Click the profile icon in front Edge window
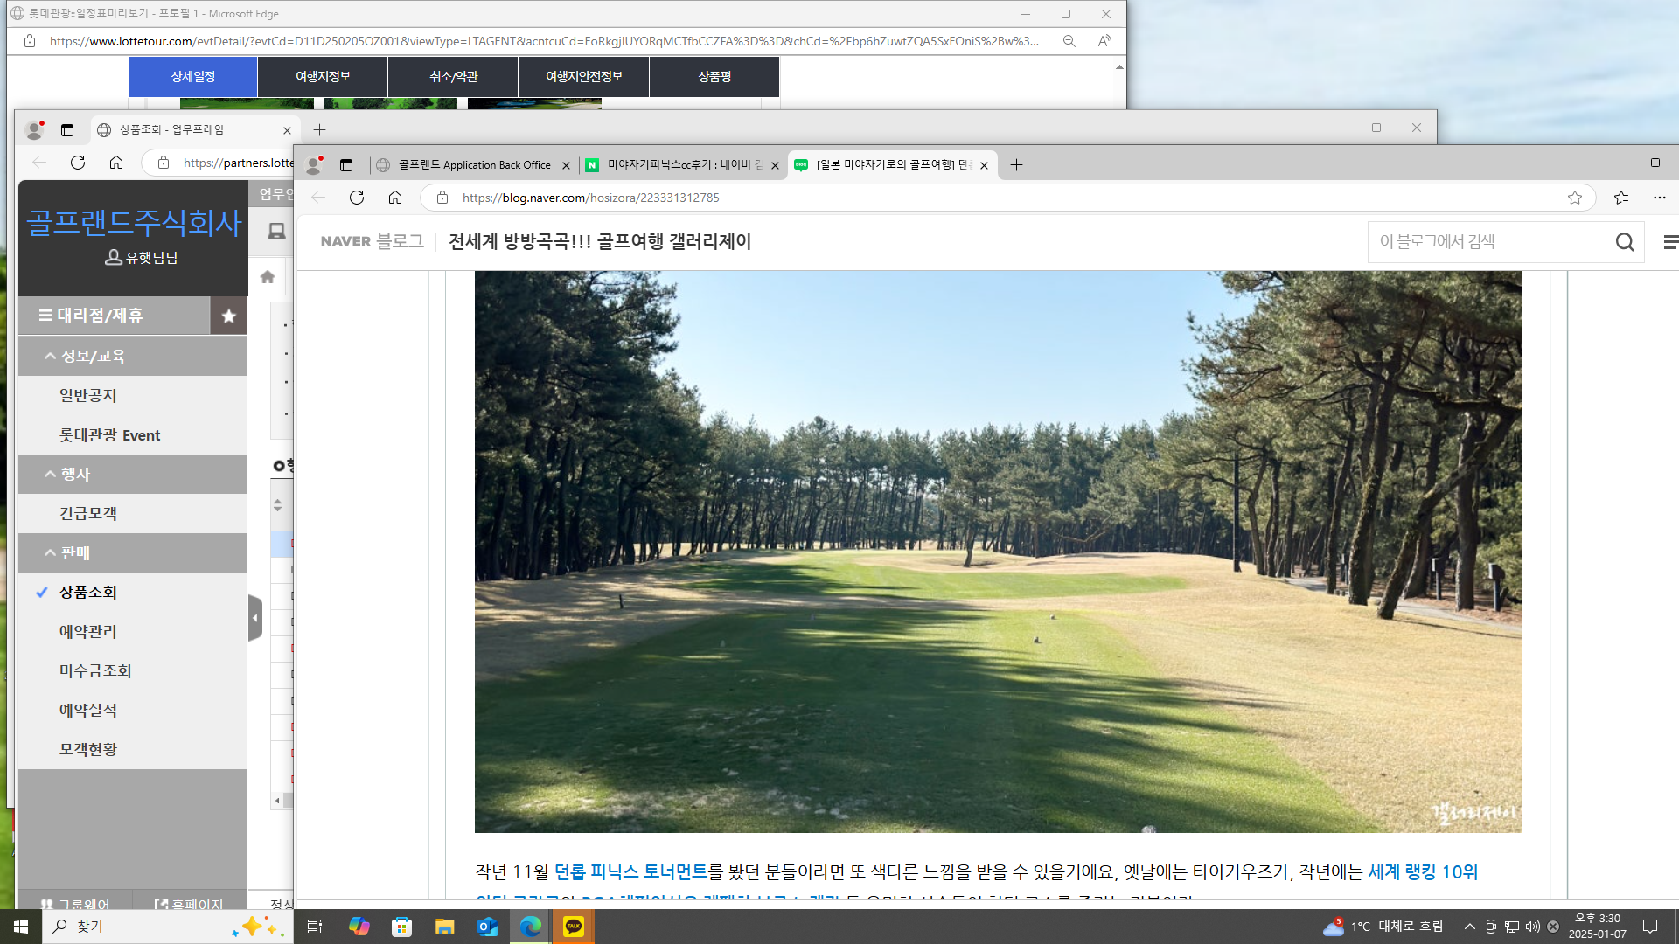 coord(314,164)
